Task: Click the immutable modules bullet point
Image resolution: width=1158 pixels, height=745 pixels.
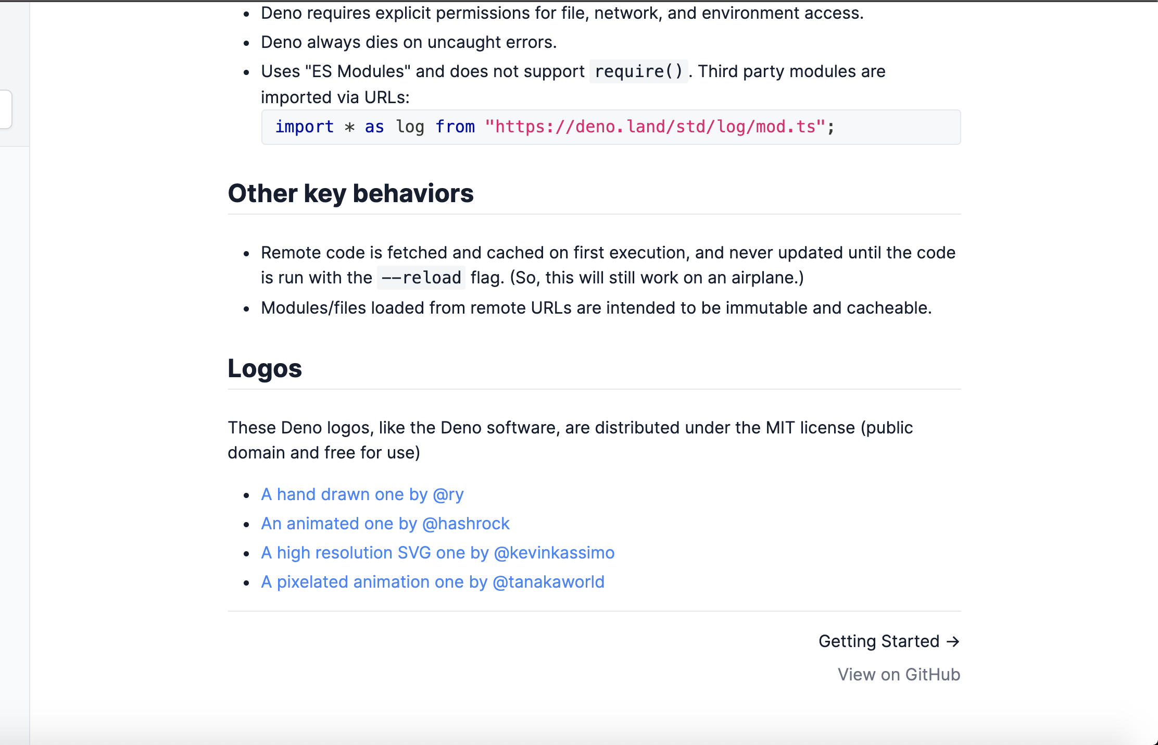Action: tap(597, 308)
